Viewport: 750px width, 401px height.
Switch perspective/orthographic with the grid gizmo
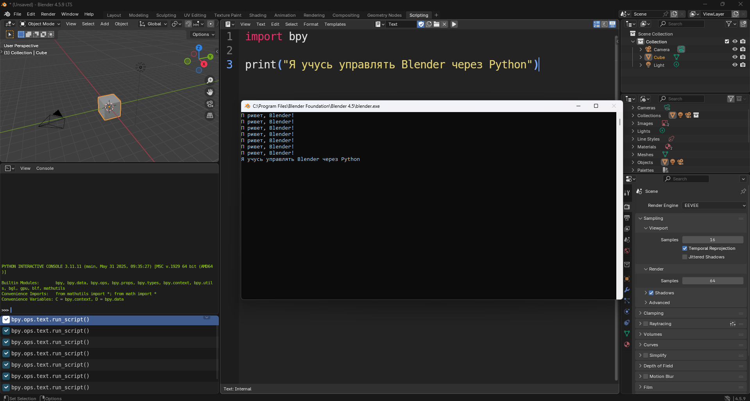coord(210,116)
